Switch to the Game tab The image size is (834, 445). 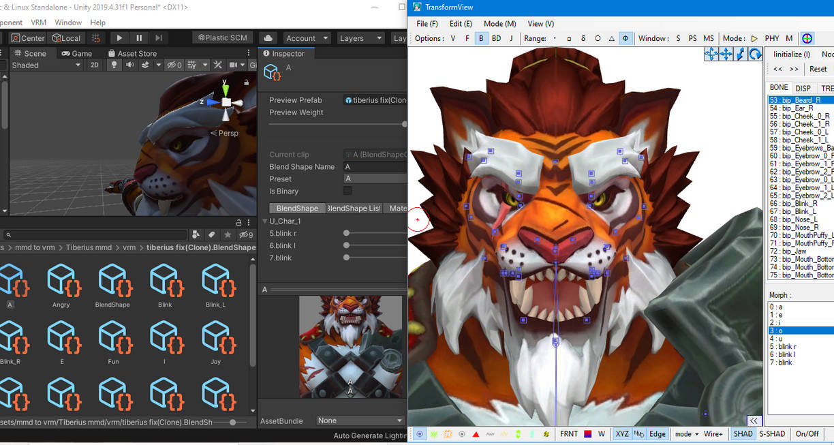76,53
